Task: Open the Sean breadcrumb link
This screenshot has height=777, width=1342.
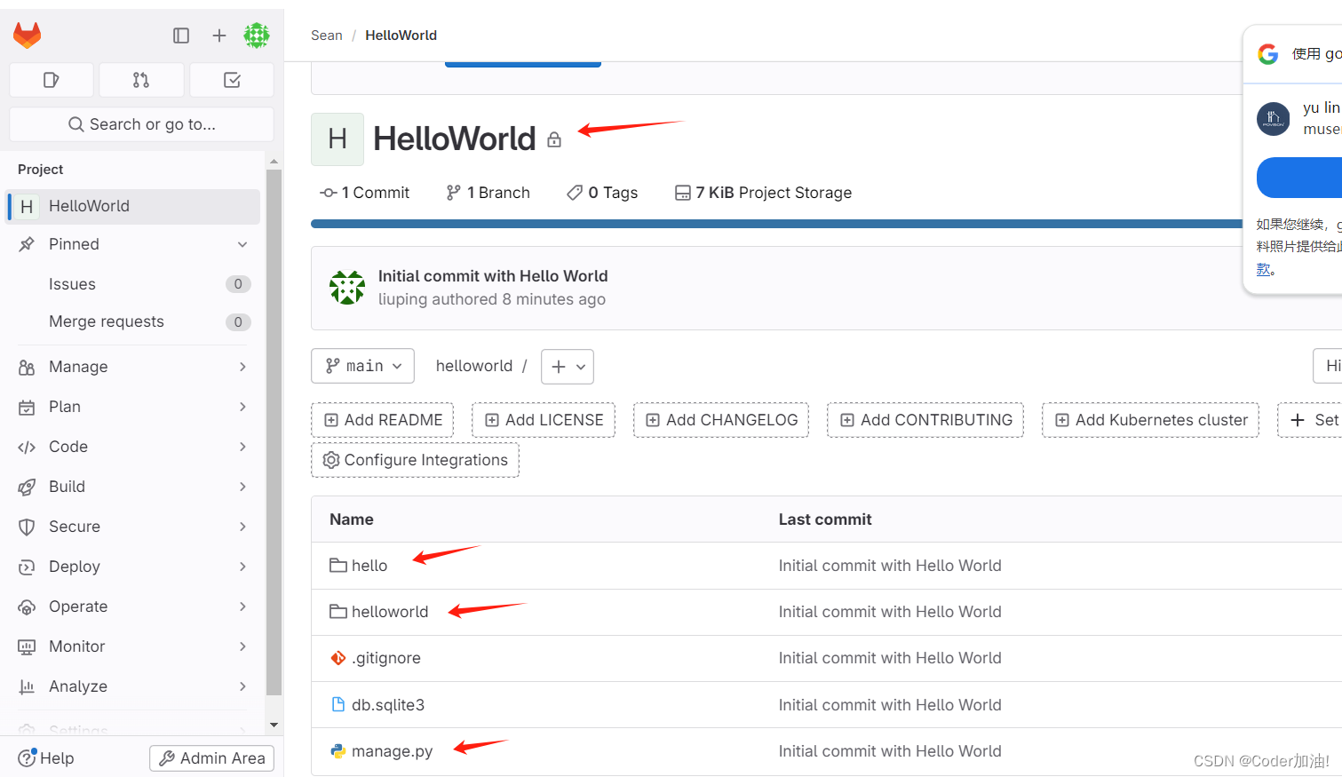Action: click(326, 35)
